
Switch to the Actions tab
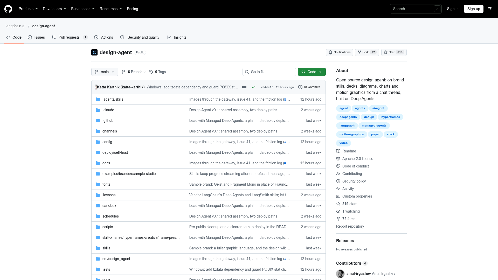tap(103, 37)
